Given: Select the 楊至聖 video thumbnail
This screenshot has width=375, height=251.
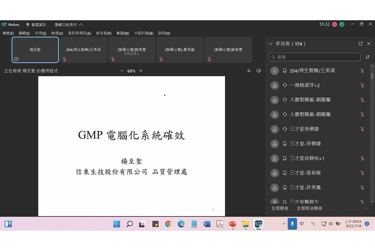Looking at the screenshot, I should (35, 50).
